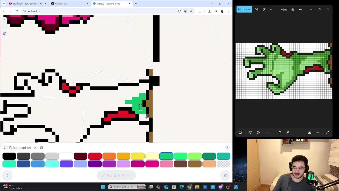Click the Search web & PC box
Image resolution: width=339 pixels, height=191 pixels.
(x=127, y=187)
